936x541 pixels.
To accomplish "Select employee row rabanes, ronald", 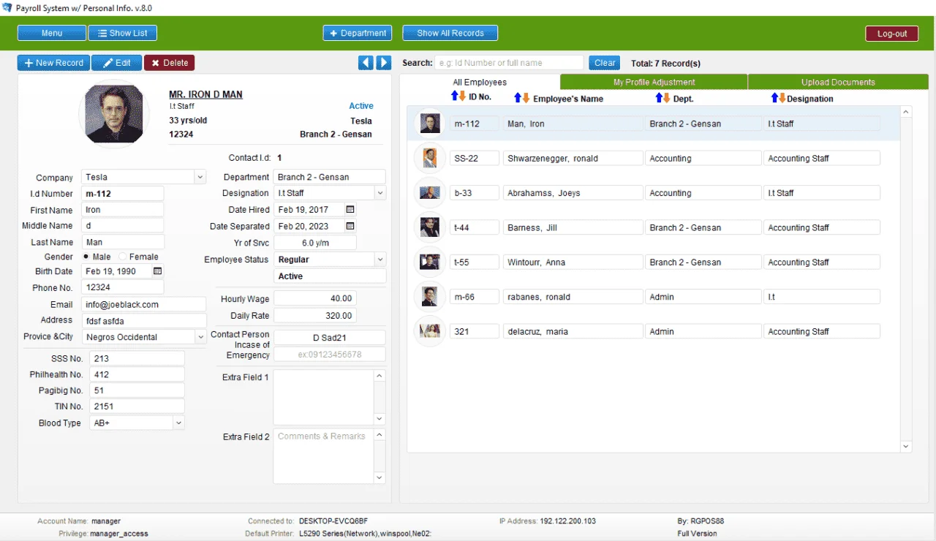I will tap(654, 297).
